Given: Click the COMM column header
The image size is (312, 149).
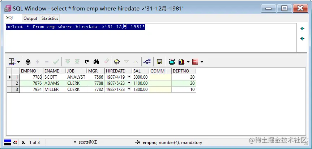Looking at the screenshot, I should point(161,71).
